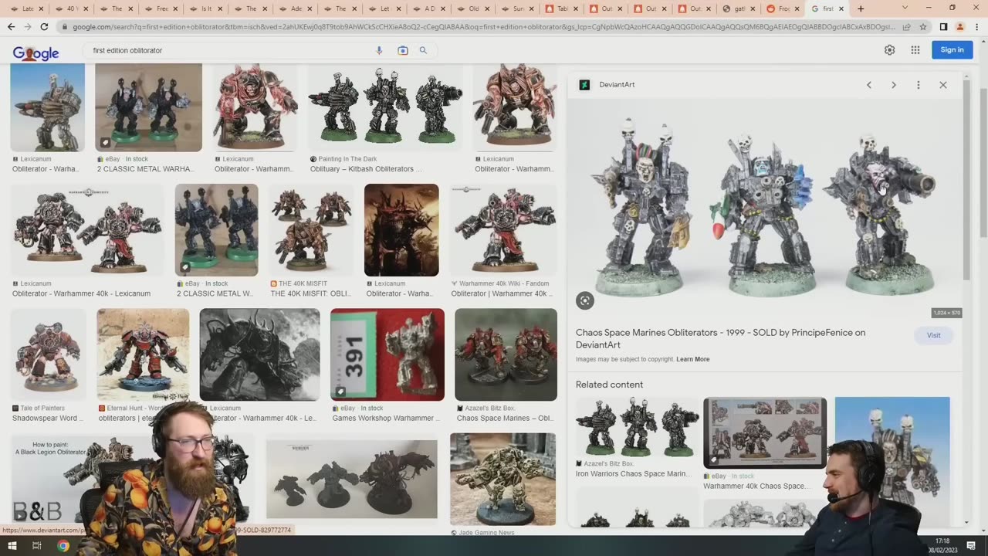
Task: View site information lock icon
Action: 66,26
